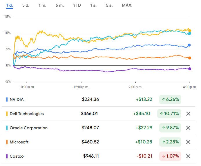Click the -5% axis label
201x166 pixels.
(8, 82)
